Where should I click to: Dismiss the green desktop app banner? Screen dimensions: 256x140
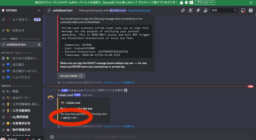coord(251,2)
